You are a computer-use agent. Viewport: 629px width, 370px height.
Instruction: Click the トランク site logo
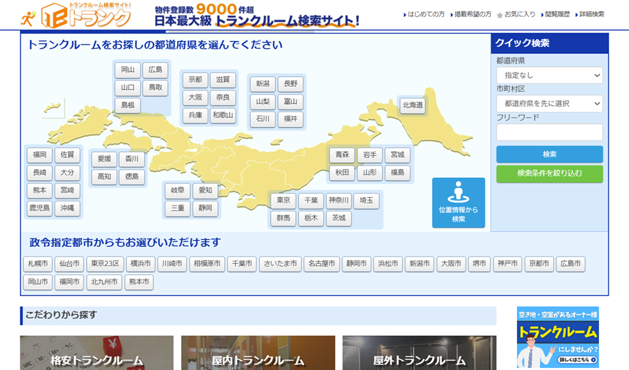[77, 15]
